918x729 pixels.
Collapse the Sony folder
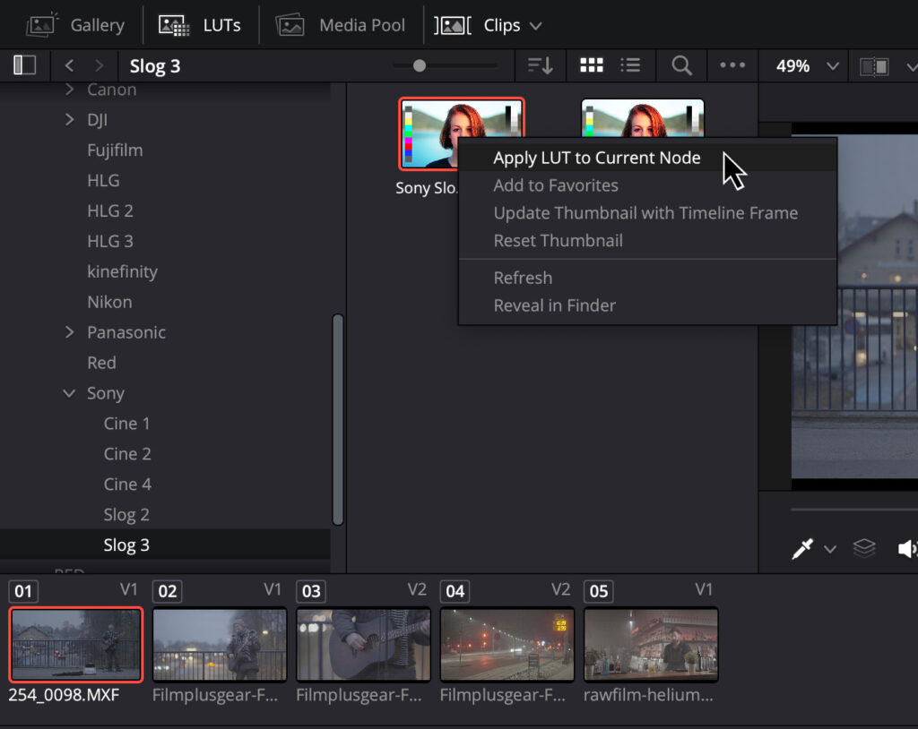click(70, 393)
